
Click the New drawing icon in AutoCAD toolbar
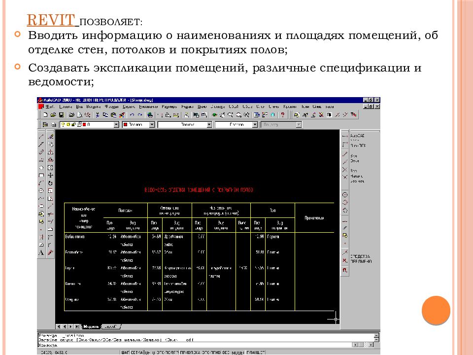(45, 115)
